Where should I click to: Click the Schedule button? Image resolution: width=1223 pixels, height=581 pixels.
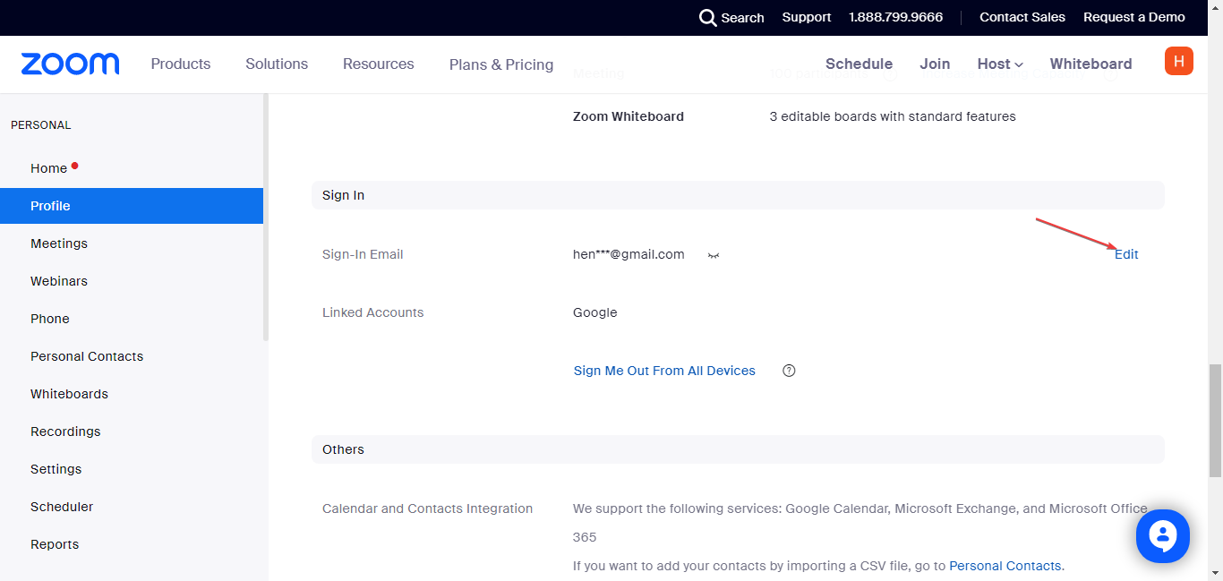859,64
